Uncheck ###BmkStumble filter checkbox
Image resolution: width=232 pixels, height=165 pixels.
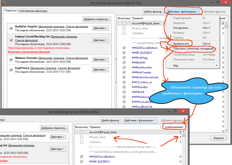point(124,67)
